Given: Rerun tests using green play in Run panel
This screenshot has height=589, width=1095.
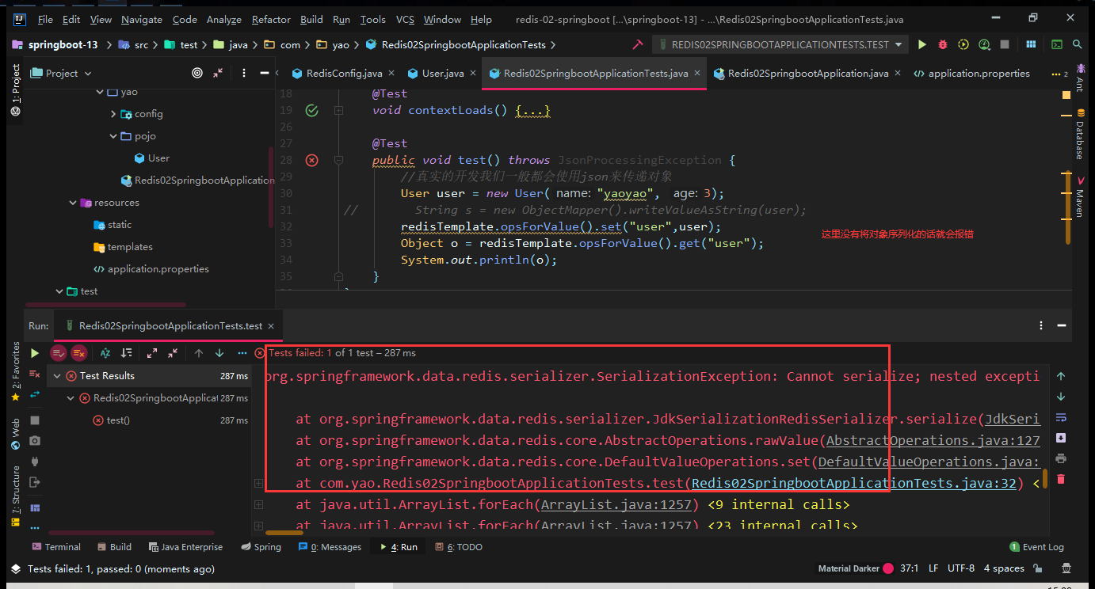Looking at the screenshot, I should [35, 353].
